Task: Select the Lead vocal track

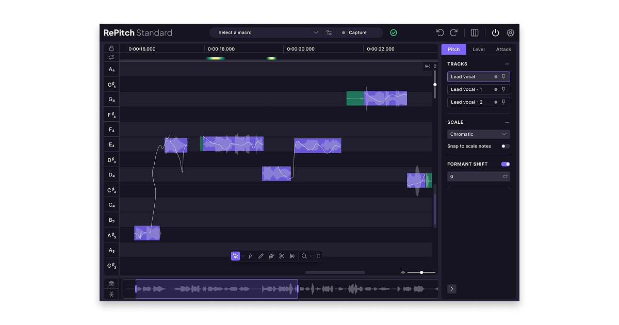Action: pos(479,76)
